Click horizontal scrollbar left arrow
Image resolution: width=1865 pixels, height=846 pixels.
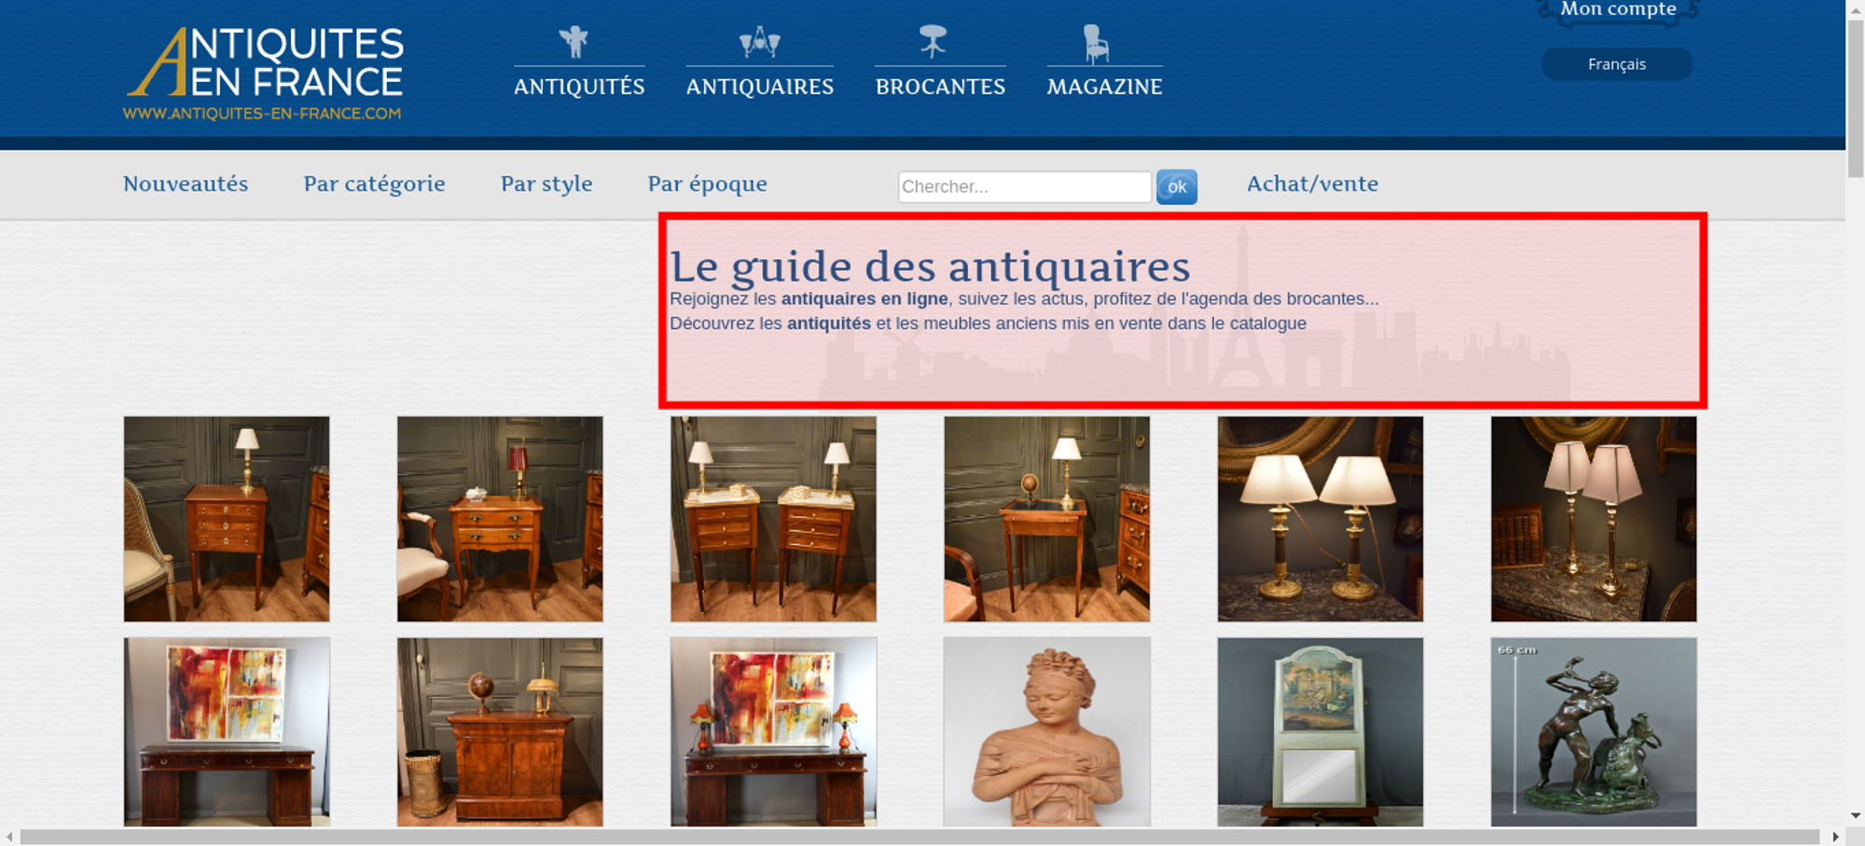click(x=10, y=837)
